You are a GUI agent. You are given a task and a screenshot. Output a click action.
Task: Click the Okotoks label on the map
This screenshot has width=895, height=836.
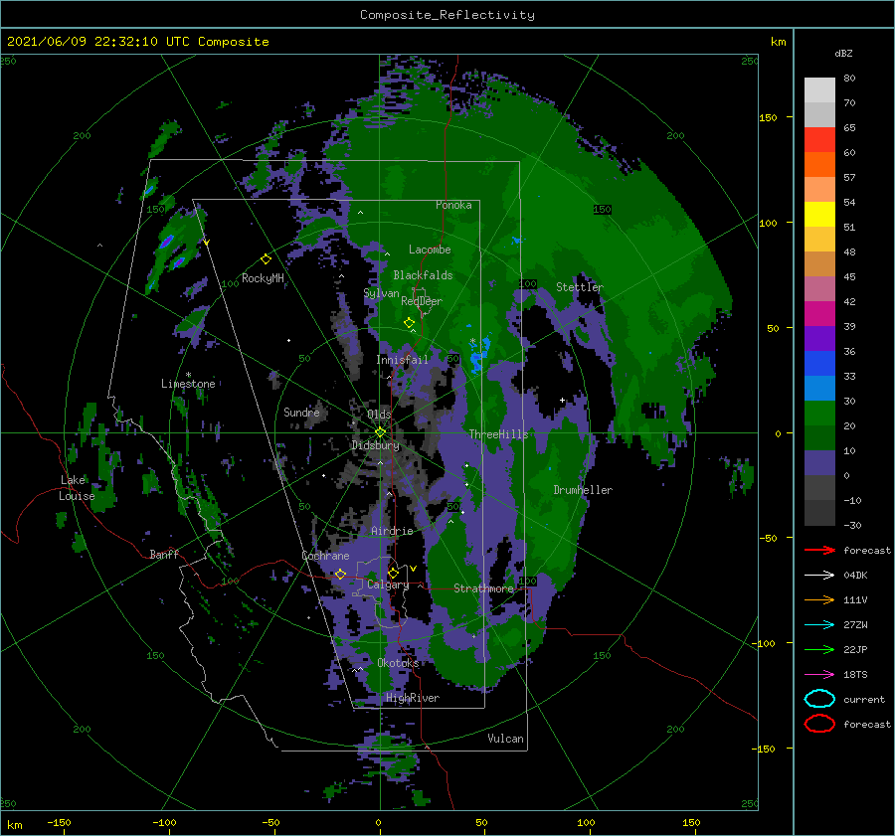[398, 662]
